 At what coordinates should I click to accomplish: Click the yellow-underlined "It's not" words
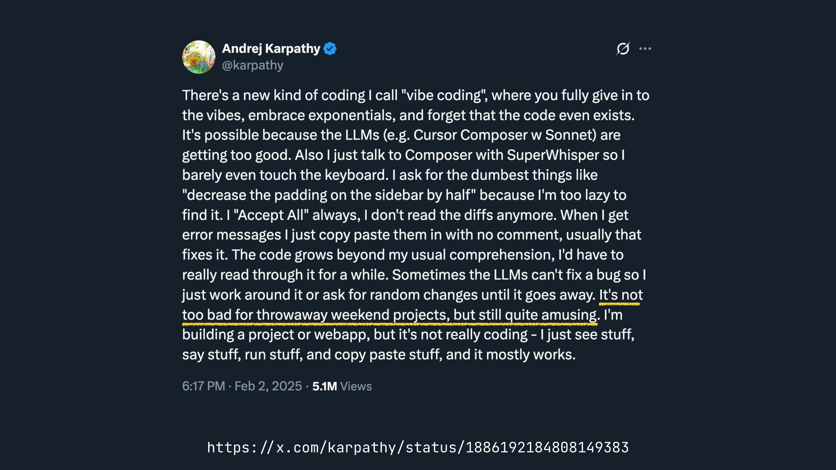620,295
